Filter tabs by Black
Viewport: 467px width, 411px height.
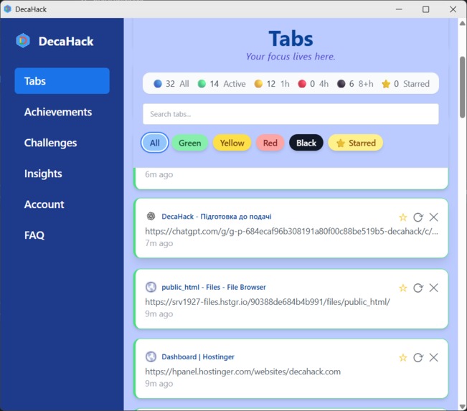pos(306,143)
